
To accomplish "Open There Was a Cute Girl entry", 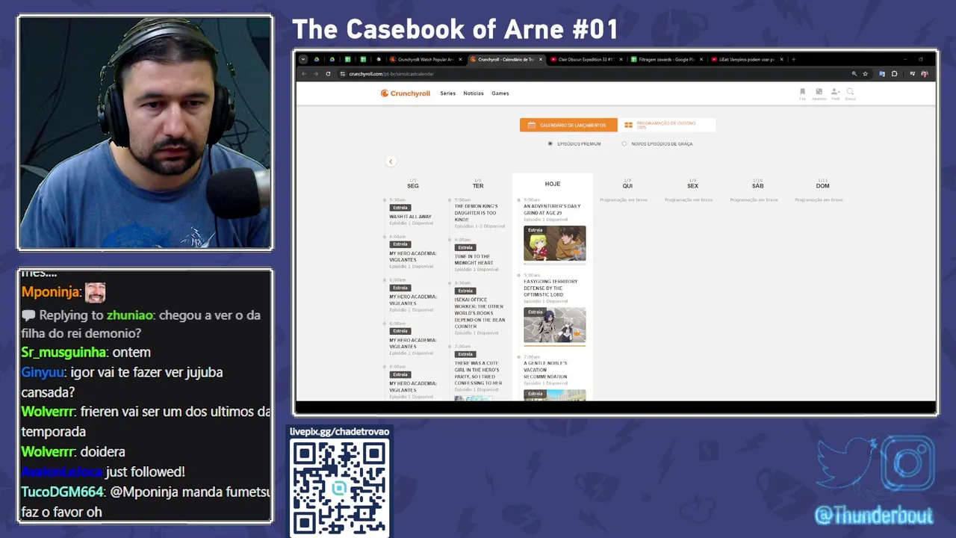I will click(478, 373).
